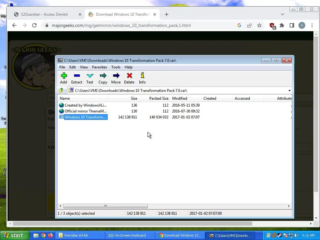Image resolution: width=320 pixels, height=240 pixels.
Task: Sort by Modified column header
Action: click(x=186, y=98)
